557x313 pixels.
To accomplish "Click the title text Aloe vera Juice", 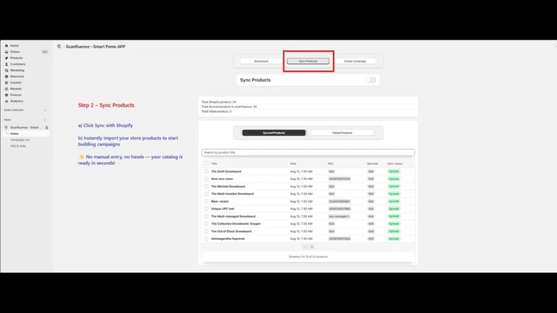I will point(222,179).
